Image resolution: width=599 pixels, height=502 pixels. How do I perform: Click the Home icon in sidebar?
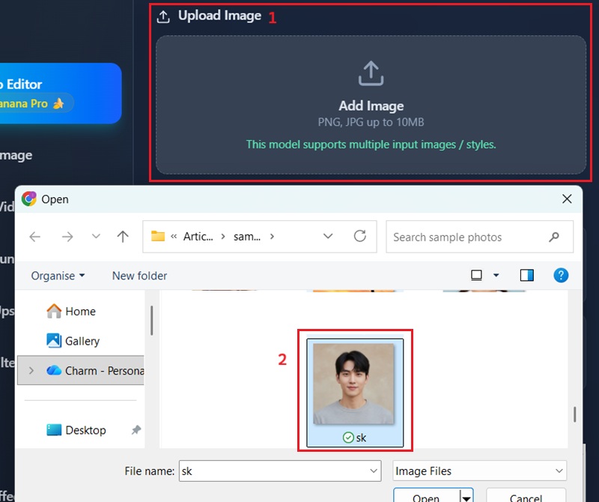pos(54,311)
